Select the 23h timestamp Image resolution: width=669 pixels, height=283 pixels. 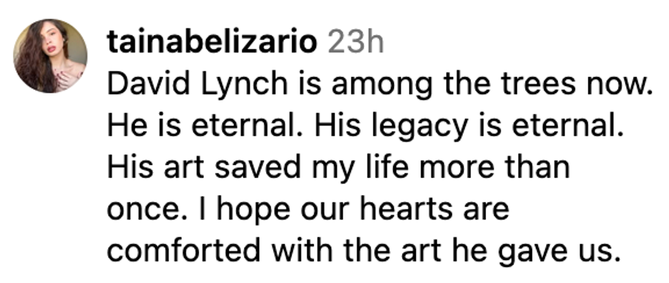click(x=355, y=44)
